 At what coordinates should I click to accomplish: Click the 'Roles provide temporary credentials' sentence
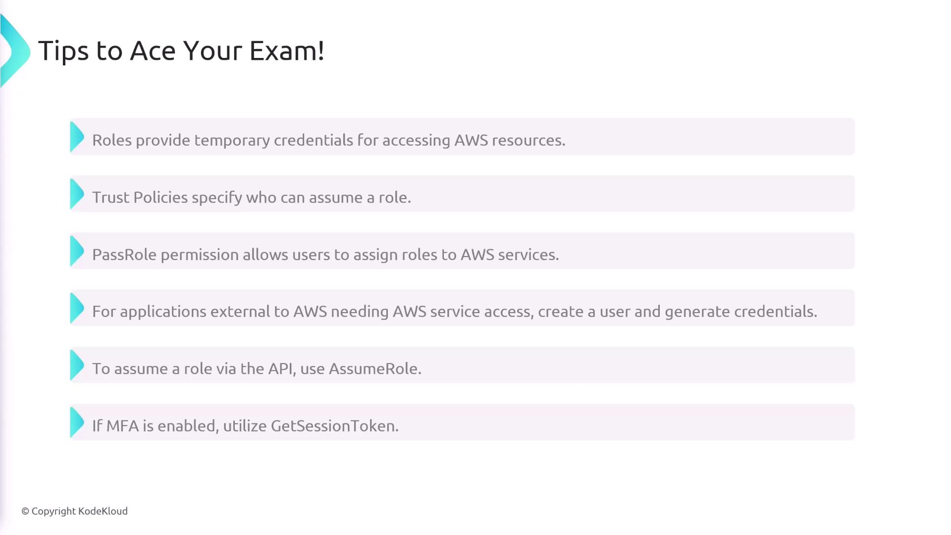point(328,140)
